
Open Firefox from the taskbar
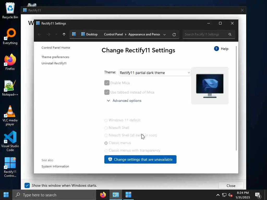pyautogui.click(x=103, y=195)
